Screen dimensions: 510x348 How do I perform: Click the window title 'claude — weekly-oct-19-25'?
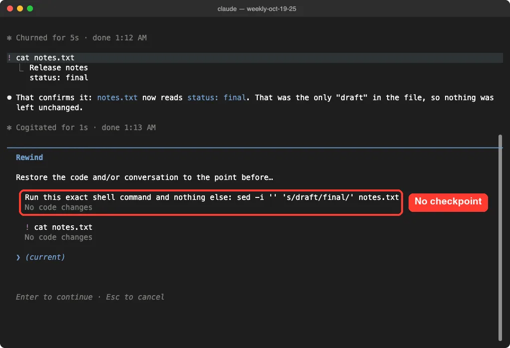257,9
